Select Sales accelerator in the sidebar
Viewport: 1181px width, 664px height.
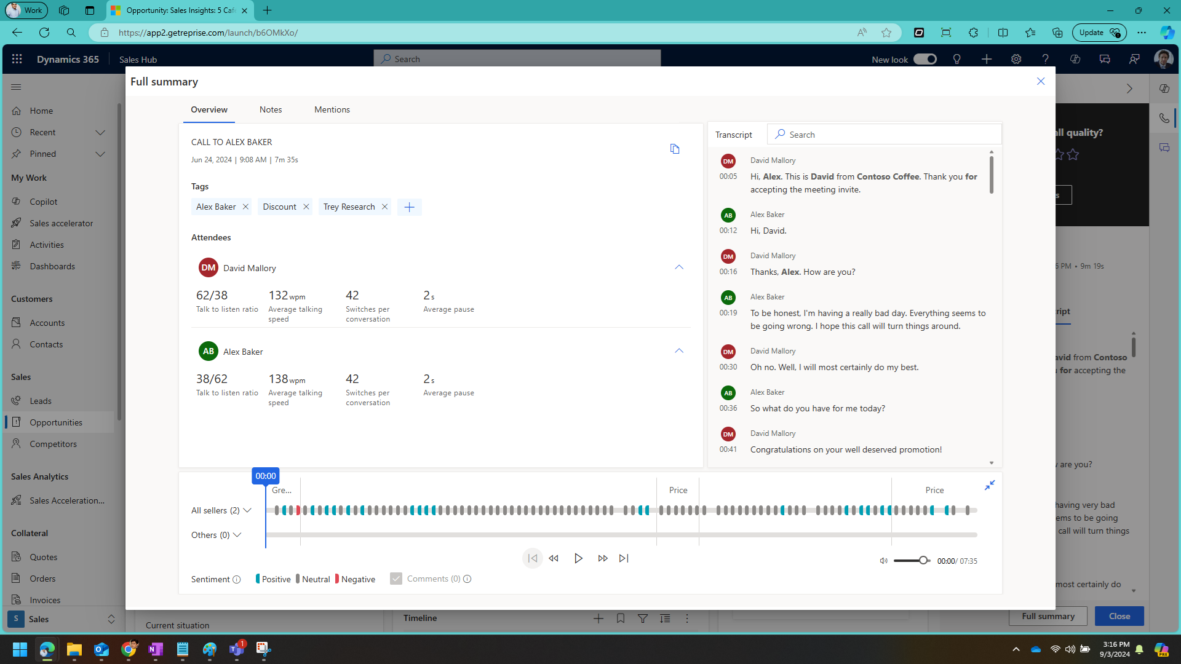click(60, 223)
